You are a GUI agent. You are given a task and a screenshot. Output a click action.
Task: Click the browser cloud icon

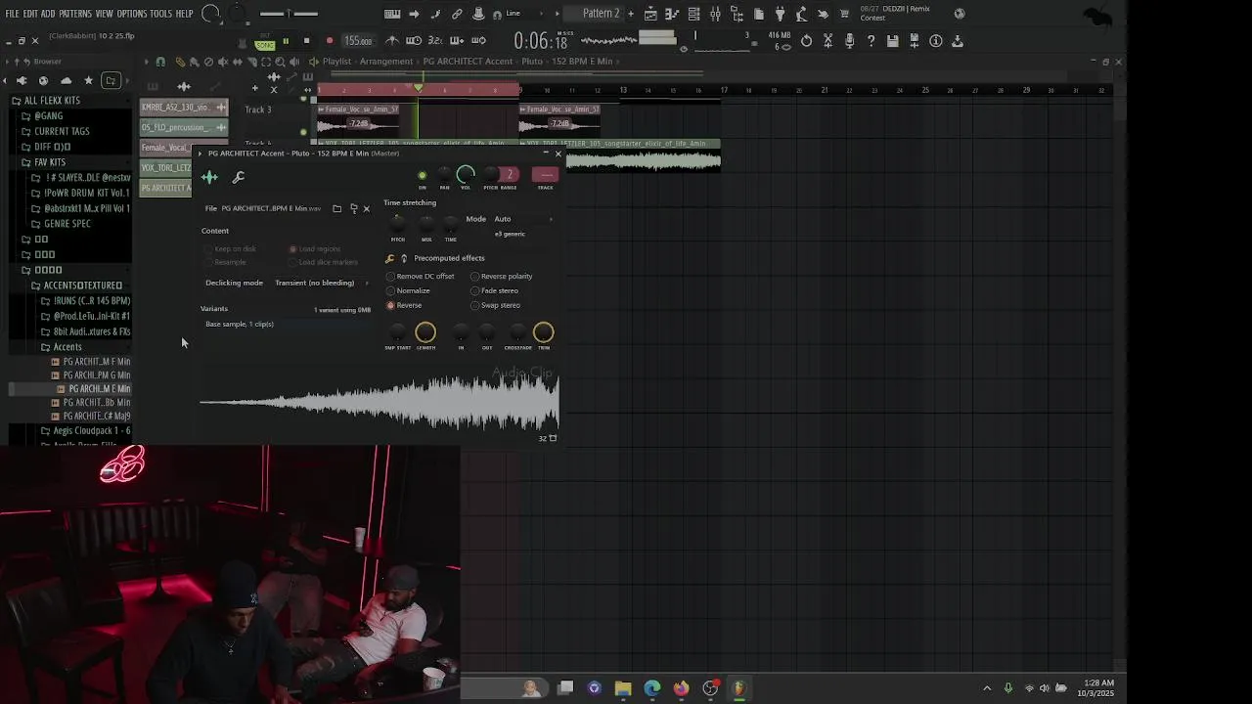click(66, 80)
